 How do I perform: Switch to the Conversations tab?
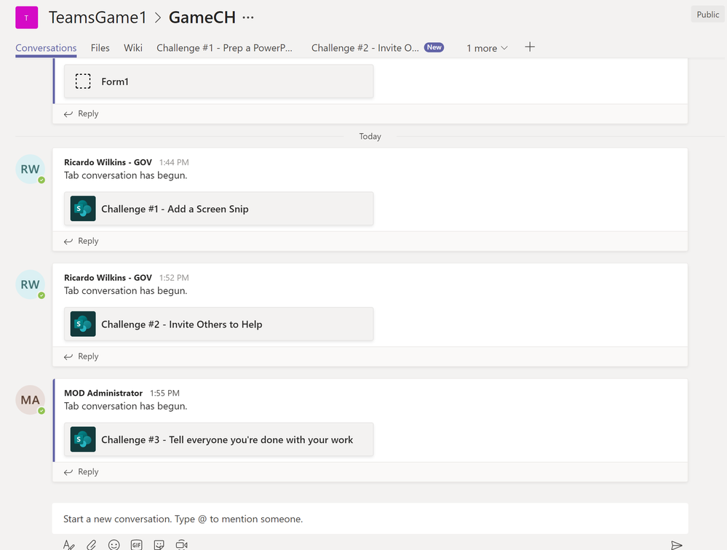pyautogui.click(x=46, y=48)
